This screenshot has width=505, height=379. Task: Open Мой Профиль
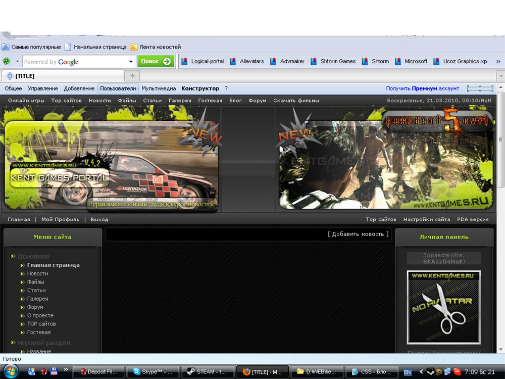tap(60, 219)
